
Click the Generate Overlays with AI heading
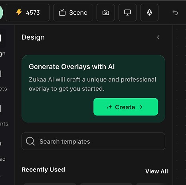71,66
